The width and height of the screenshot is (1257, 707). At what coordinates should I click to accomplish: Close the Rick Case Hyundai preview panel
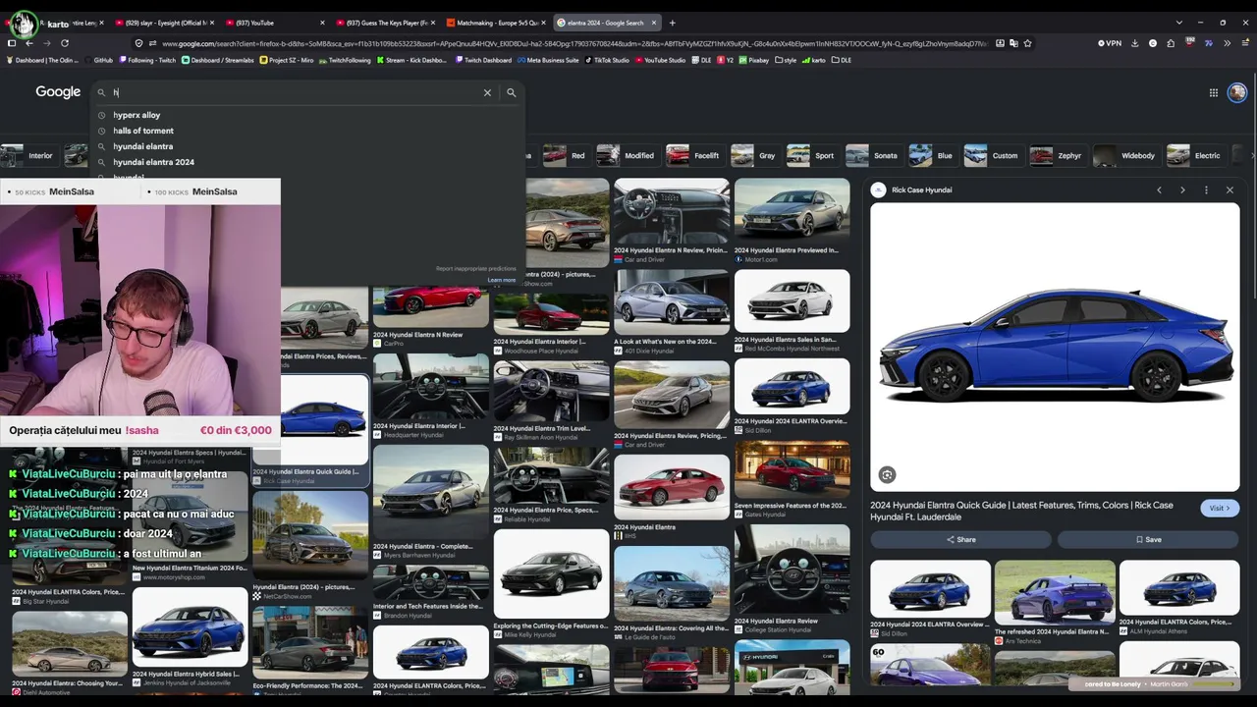(1230, 190)
